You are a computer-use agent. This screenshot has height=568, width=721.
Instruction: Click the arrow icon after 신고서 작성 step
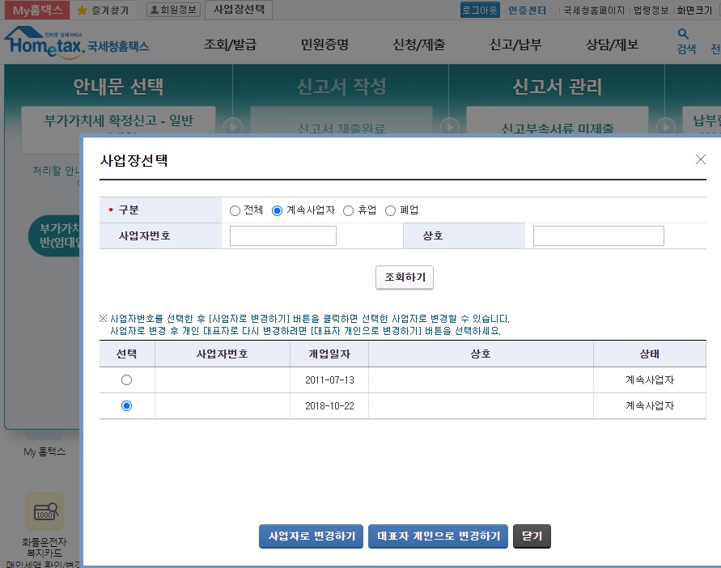coord(450,126)
